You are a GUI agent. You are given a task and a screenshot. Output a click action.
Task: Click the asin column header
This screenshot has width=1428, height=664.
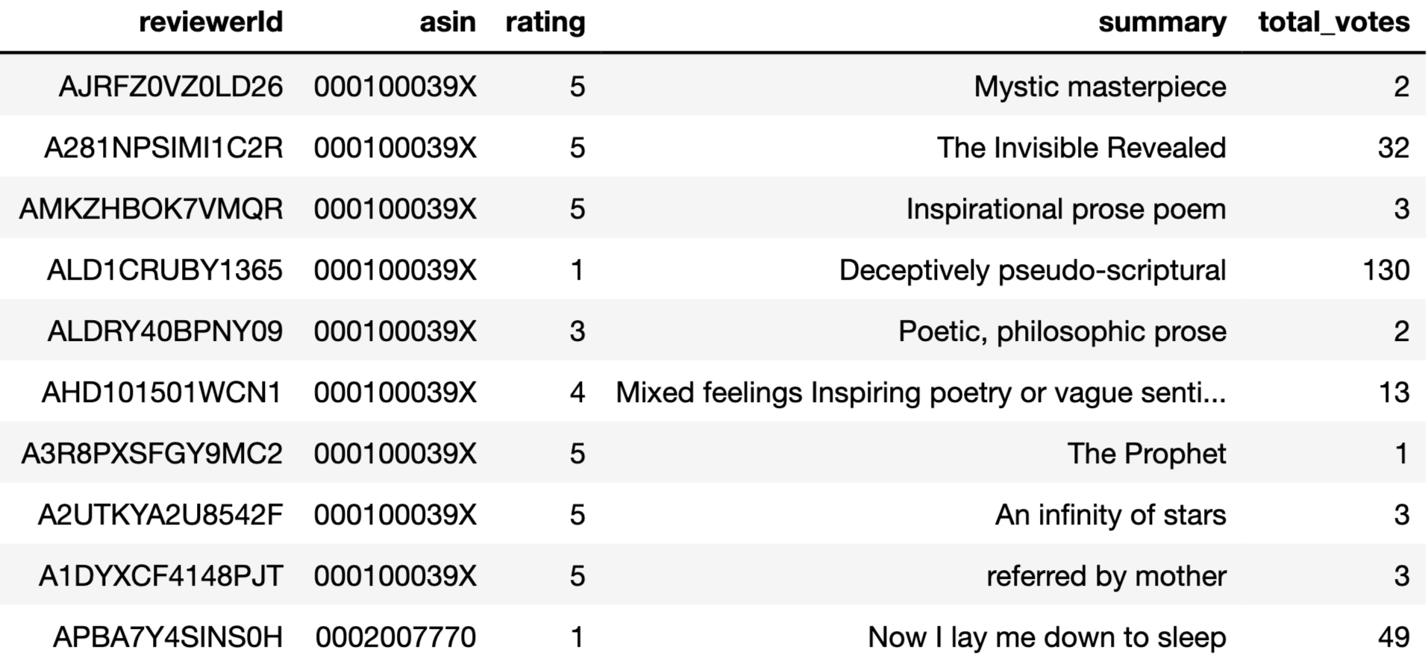click(447, 22)
